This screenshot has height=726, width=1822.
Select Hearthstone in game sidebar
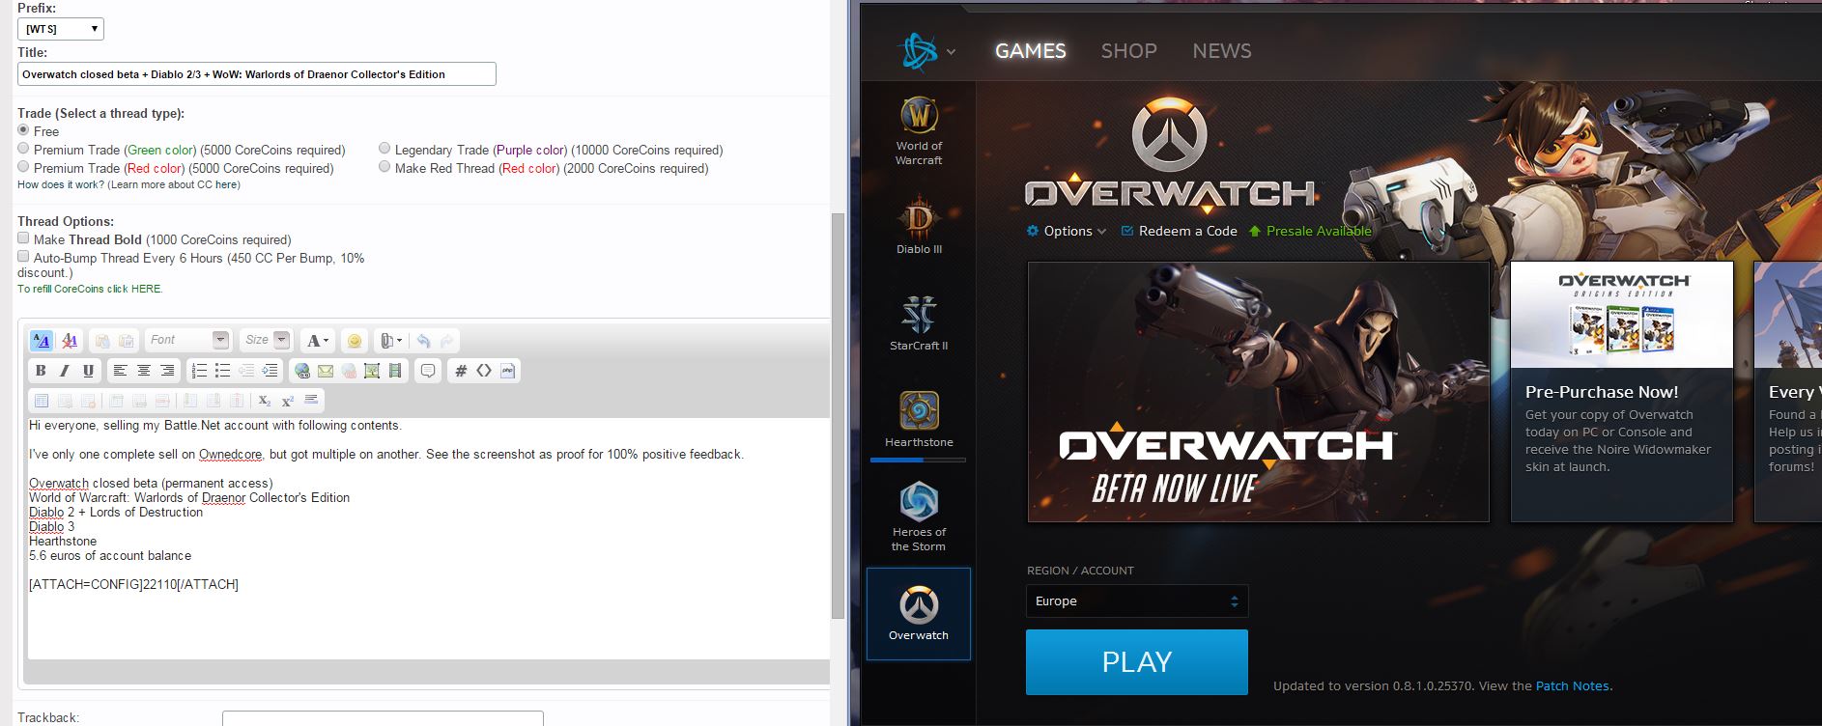[x=919, y=419]
